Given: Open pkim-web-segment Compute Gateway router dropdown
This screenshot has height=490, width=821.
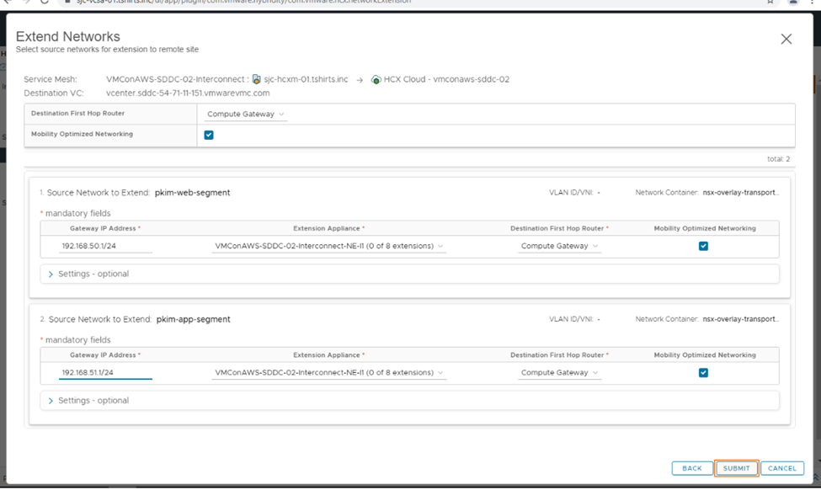Looking at the screenshot, I should 559,246.
